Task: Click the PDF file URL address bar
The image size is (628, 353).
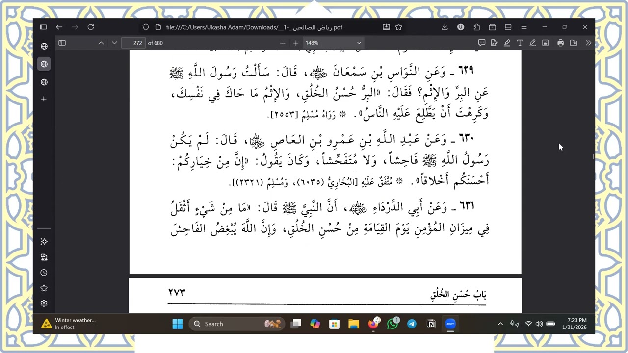Action: tap(254, 27)
